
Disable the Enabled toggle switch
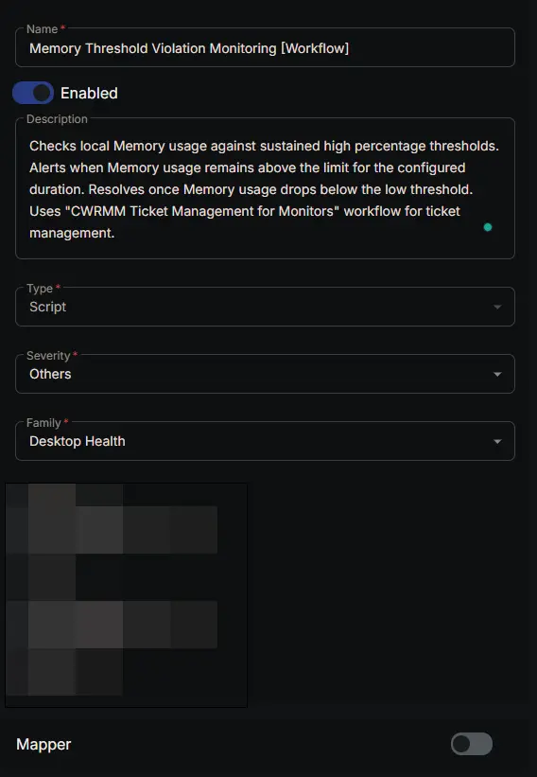pos(33,93)
